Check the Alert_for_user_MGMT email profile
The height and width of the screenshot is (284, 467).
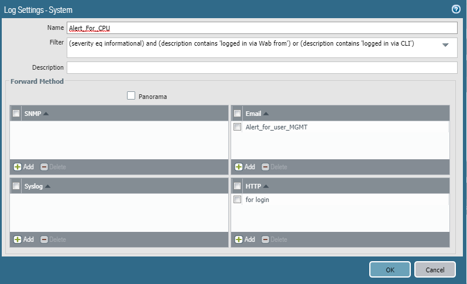[x=238, y=127]
